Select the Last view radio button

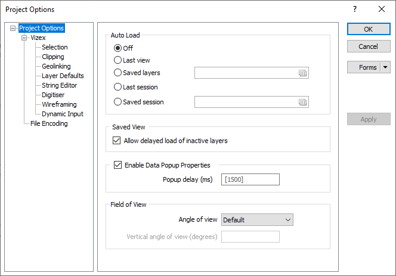click(117, 60)
